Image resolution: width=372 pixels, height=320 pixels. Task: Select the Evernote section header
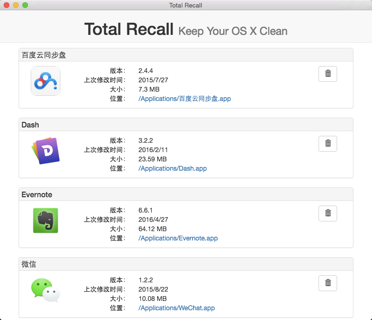tap(186, 194)
